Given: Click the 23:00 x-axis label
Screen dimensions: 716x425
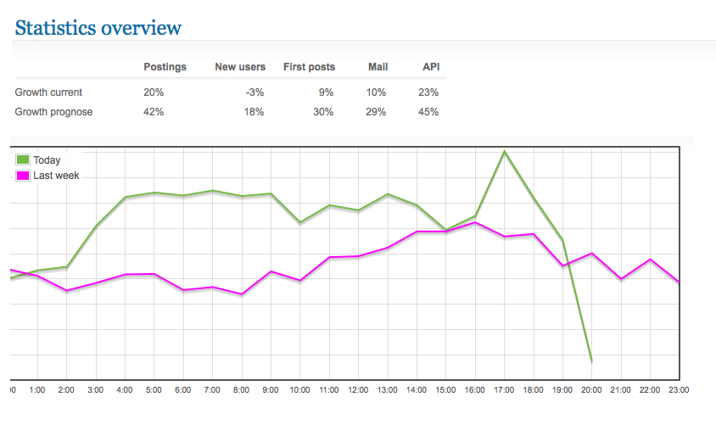Looking at the screenshot, I should 679,389.
